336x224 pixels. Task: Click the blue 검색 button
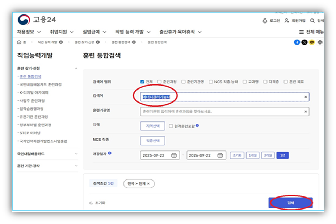point(290,203)
